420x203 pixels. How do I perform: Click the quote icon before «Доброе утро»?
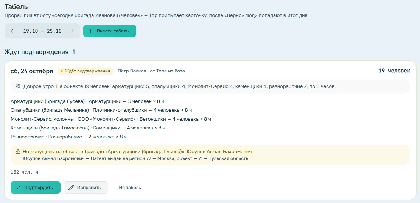click(18, 86)
